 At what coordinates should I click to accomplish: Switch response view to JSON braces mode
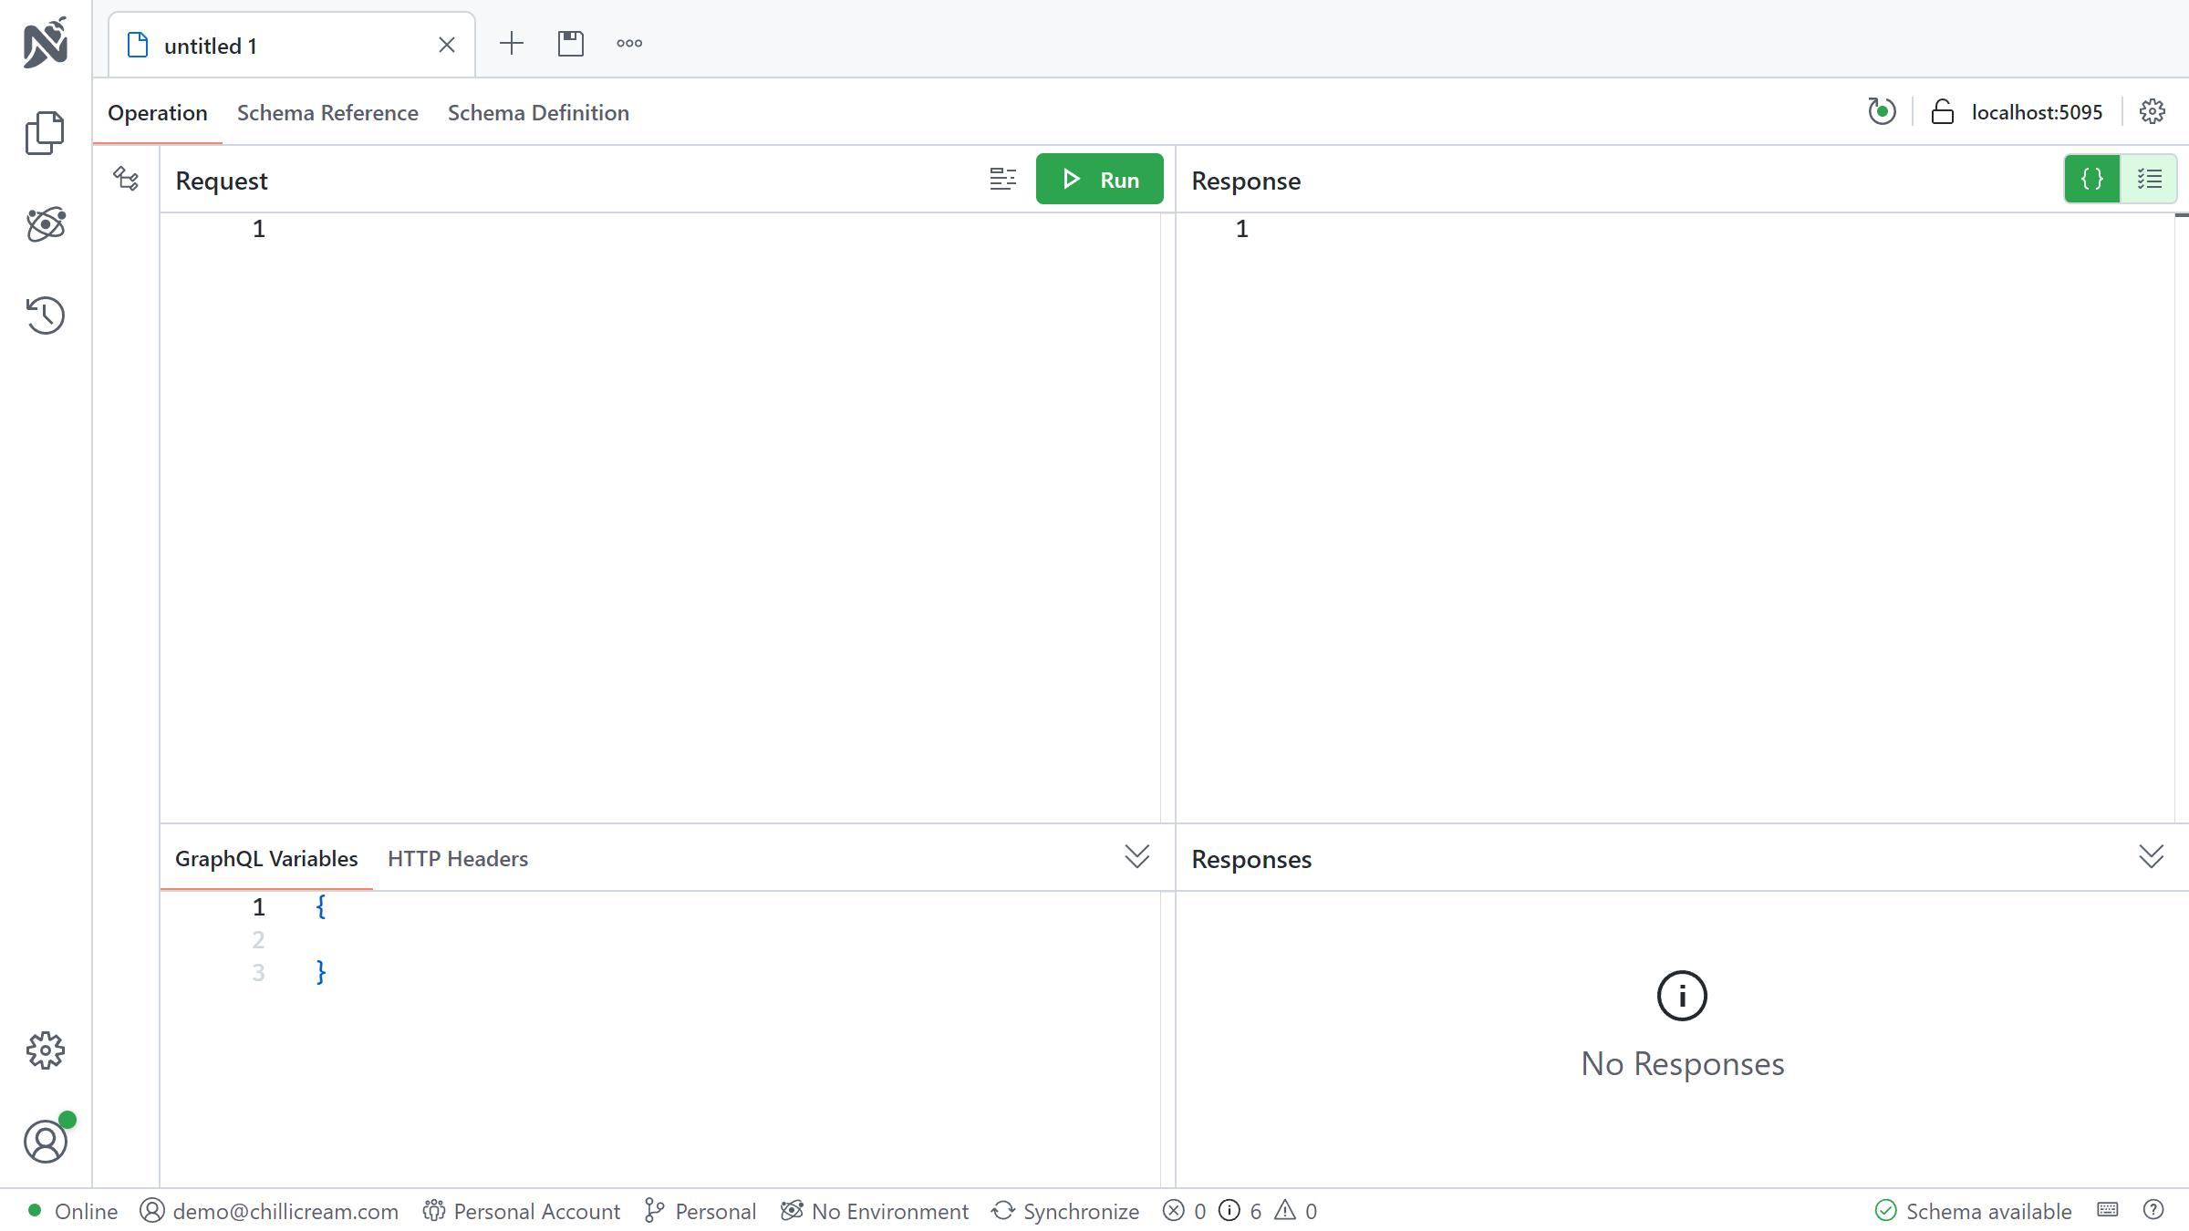point(2092,179)
